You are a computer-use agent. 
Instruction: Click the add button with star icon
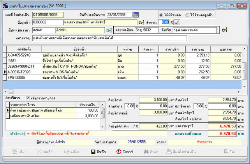pos(18,152)
